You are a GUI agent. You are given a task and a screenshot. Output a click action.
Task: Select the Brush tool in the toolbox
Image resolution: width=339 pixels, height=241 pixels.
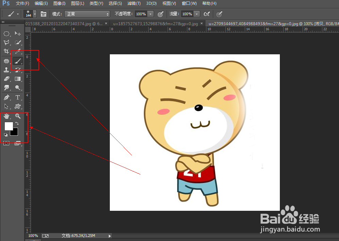[x=18, y=61]
